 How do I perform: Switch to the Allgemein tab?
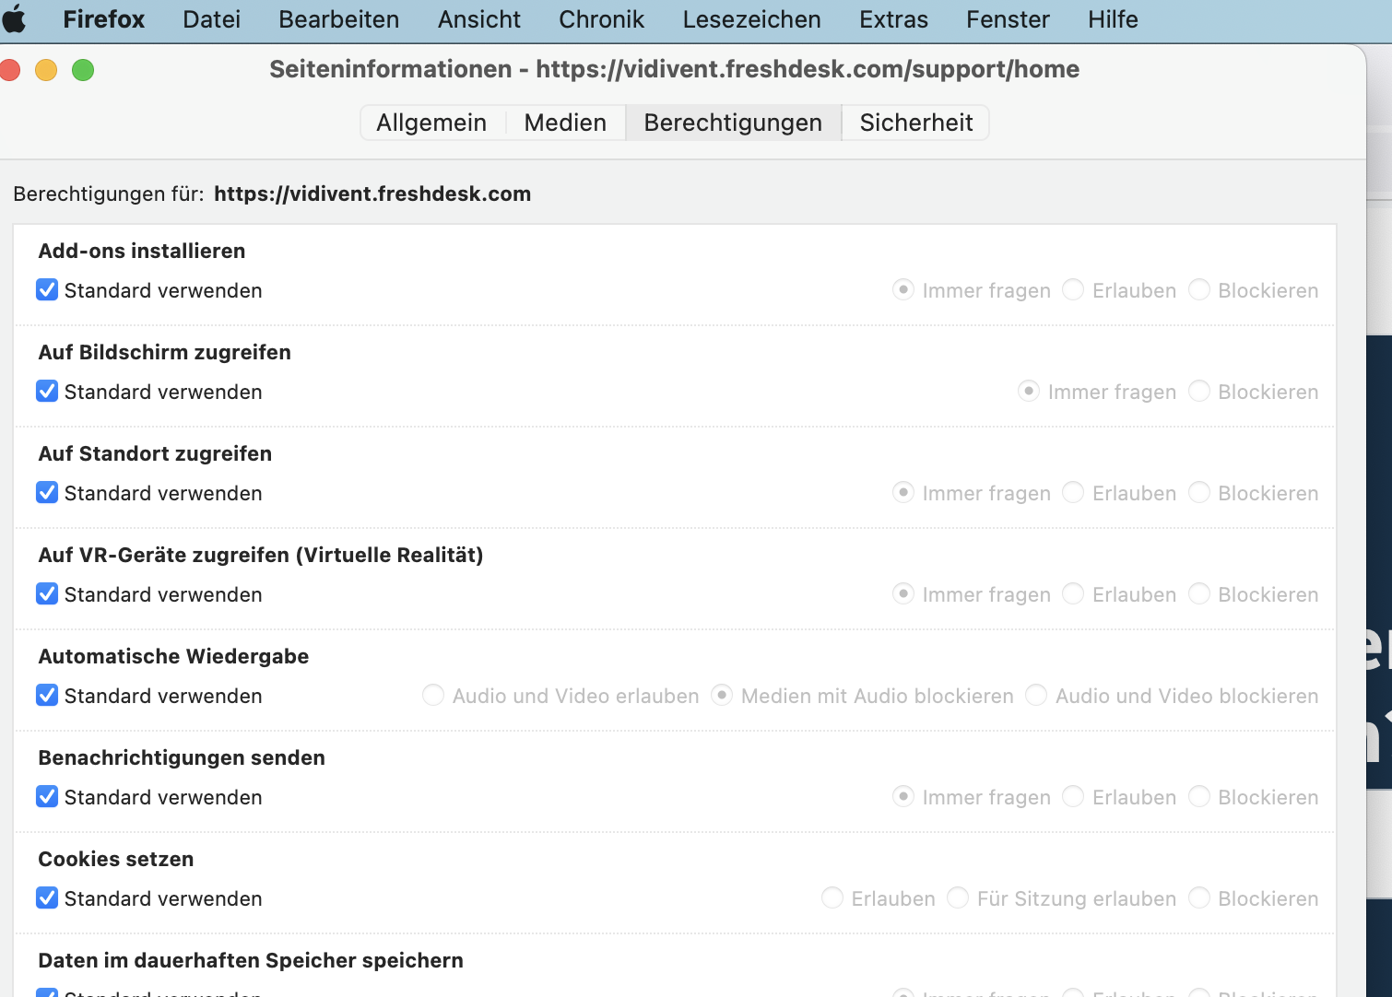point(431,123)
